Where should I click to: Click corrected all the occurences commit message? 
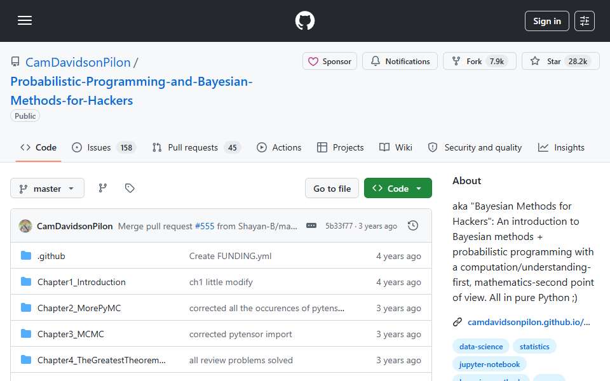point(266,309)
